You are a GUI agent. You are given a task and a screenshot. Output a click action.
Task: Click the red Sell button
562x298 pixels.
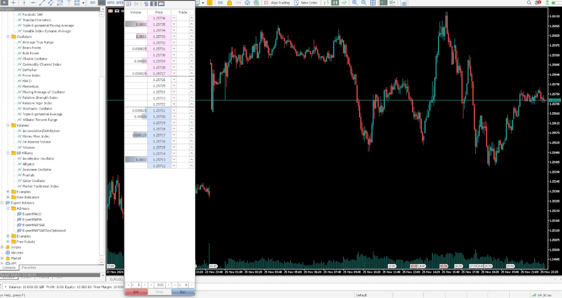(x=136, y=292)
